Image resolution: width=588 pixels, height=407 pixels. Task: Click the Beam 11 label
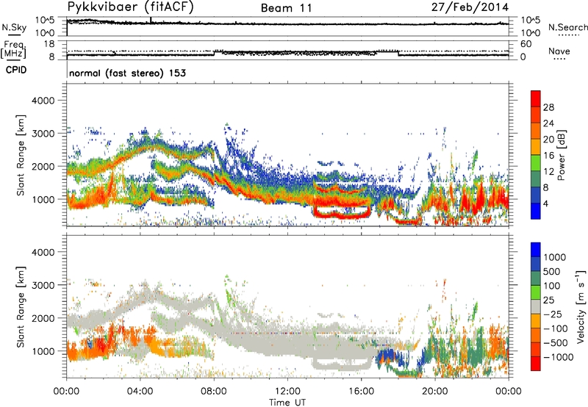pyautogui.click(x=287, y=8)
